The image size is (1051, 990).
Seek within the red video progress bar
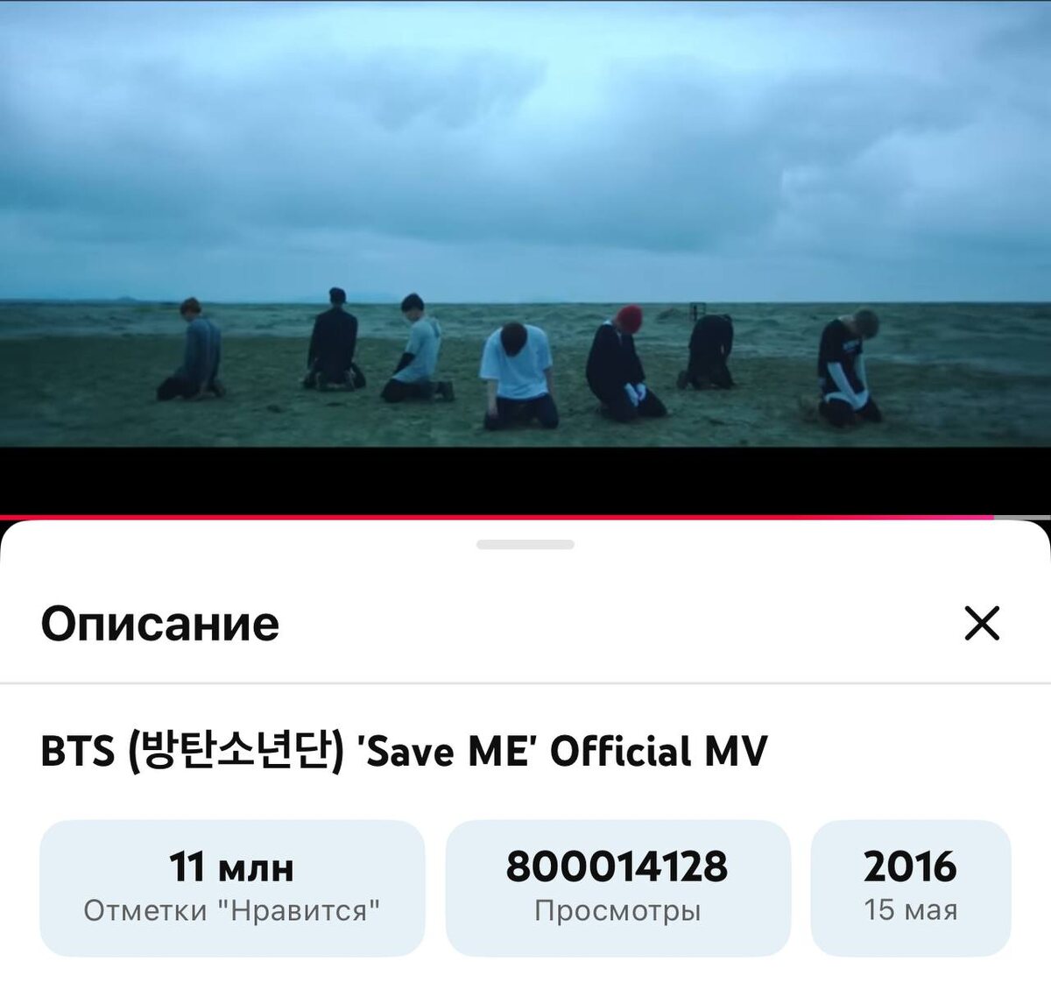(x=497, y=517)
